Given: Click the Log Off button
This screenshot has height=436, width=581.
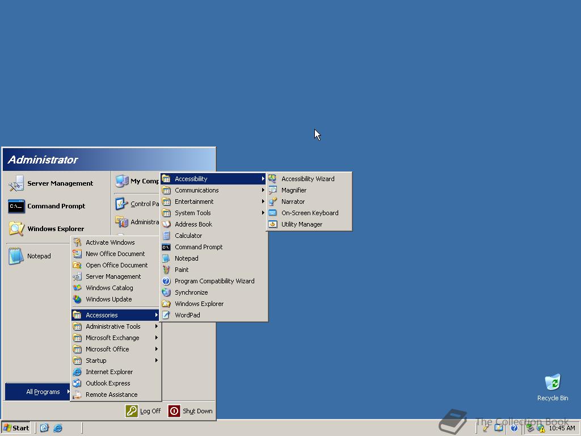Looking at the screenshot, I should pos(143,411).
